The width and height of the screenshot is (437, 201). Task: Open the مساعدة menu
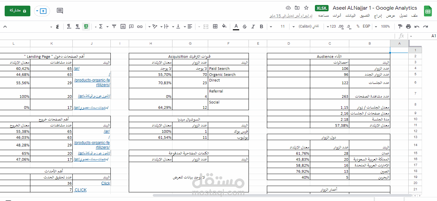324,16
